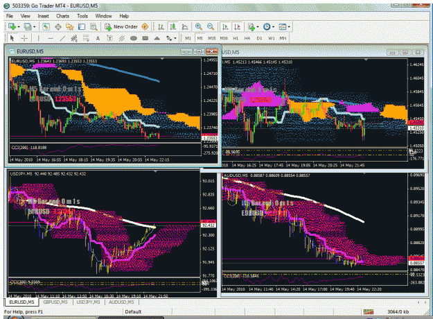Expand the Templates dropdown arrow
Screen dimensions: 433x319
point(289,27)
